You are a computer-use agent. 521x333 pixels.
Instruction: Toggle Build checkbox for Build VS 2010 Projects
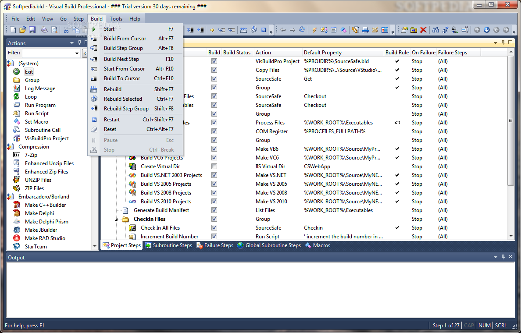[214, 202]
